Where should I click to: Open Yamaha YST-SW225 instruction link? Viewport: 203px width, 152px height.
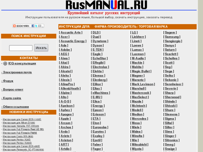pos(21,126)
